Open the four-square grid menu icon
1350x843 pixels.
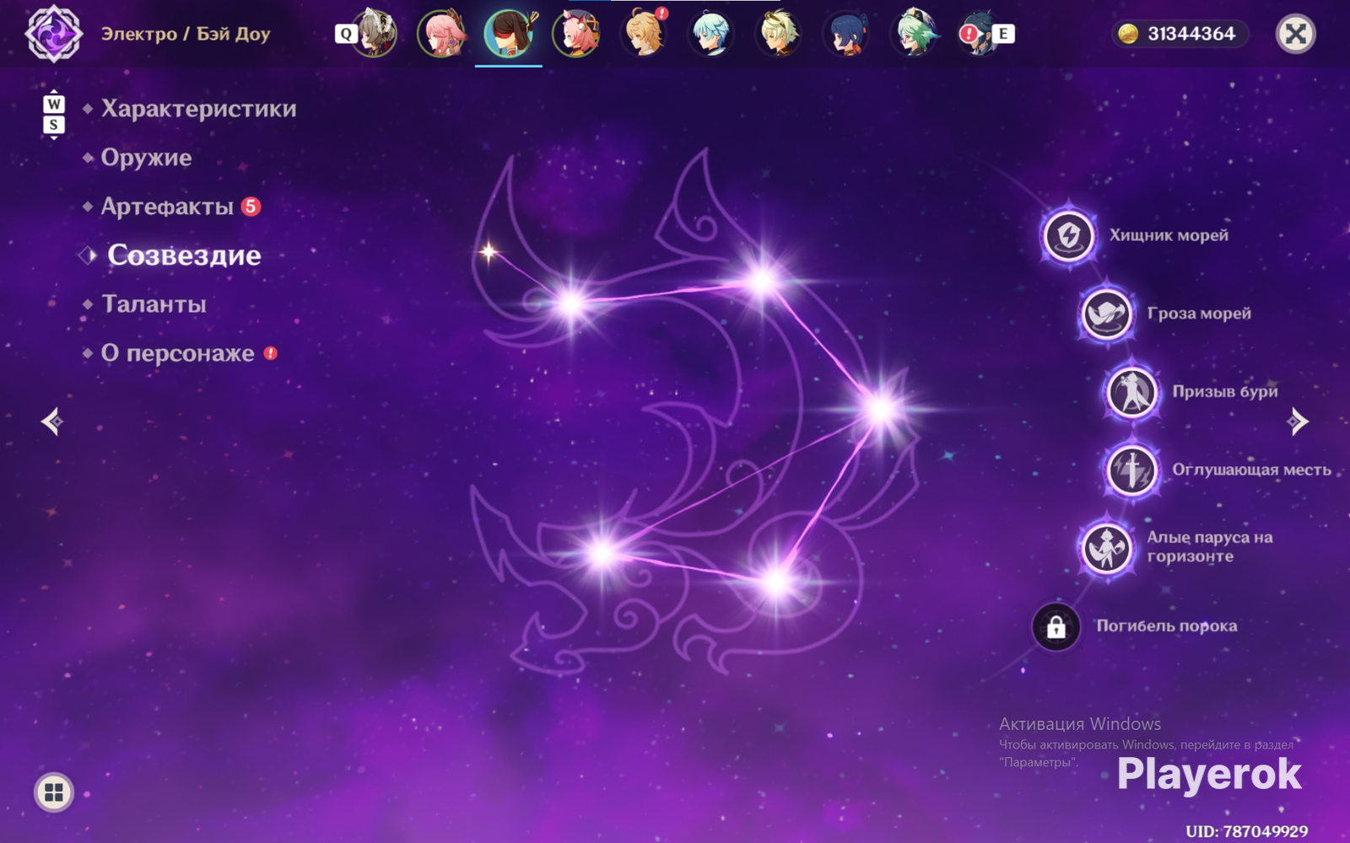(x=54, y=792)
